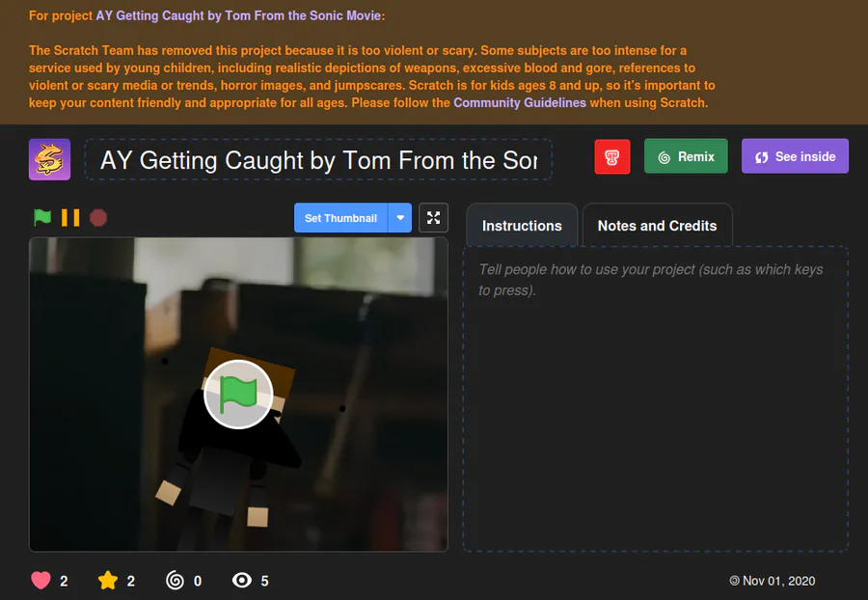This screenshot has width=868, height=600.
Task: Click the Set Thumbnail button
Action: [341, 218]
